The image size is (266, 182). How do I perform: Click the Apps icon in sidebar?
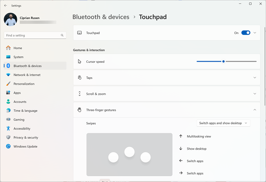click(x=8, y=92)
